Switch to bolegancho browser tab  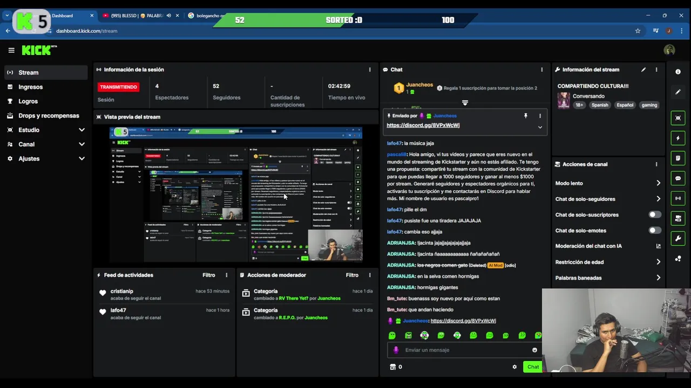pyautogui.click(x=208, y=16)
